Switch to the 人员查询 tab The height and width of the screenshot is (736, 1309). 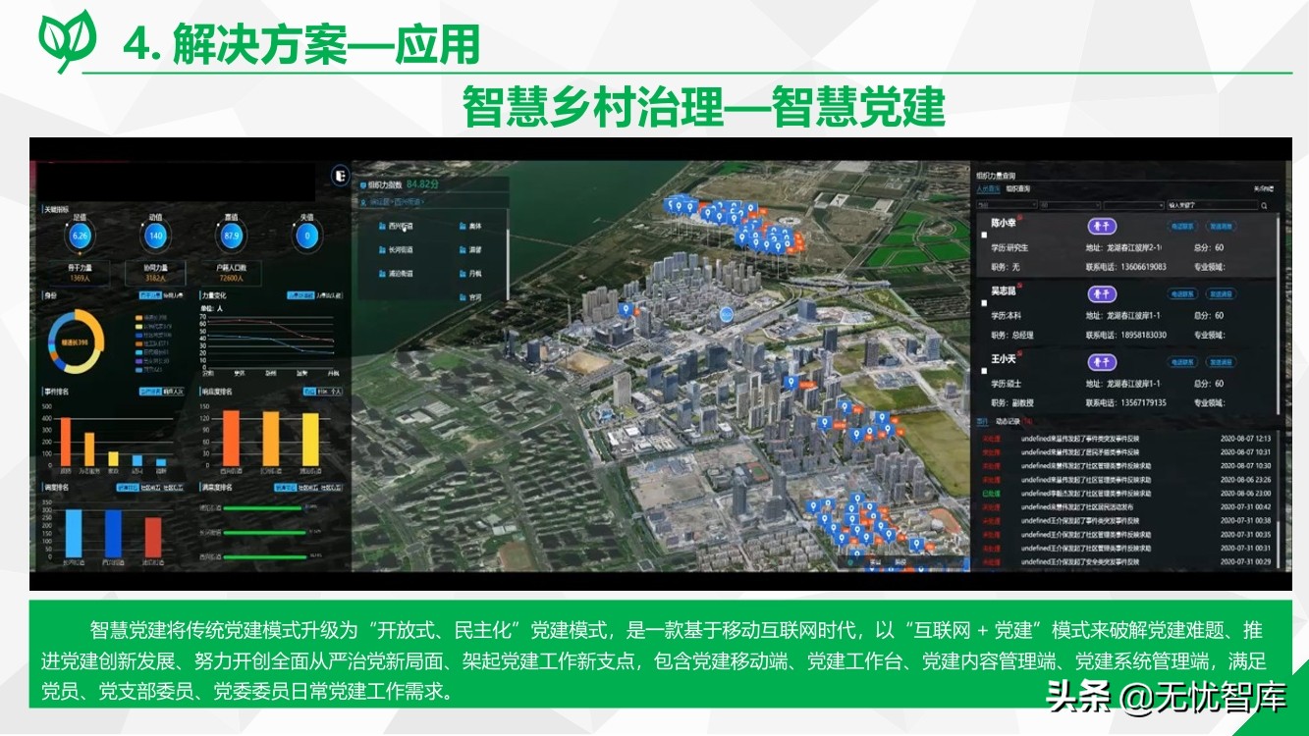pyautogui.click(x=988, y=189)
